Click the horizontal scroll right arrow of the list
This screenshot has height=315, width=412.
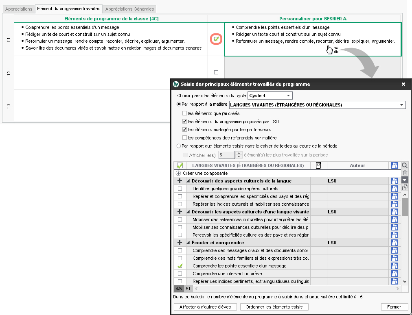pyautogui.click(x=398, y=289)
